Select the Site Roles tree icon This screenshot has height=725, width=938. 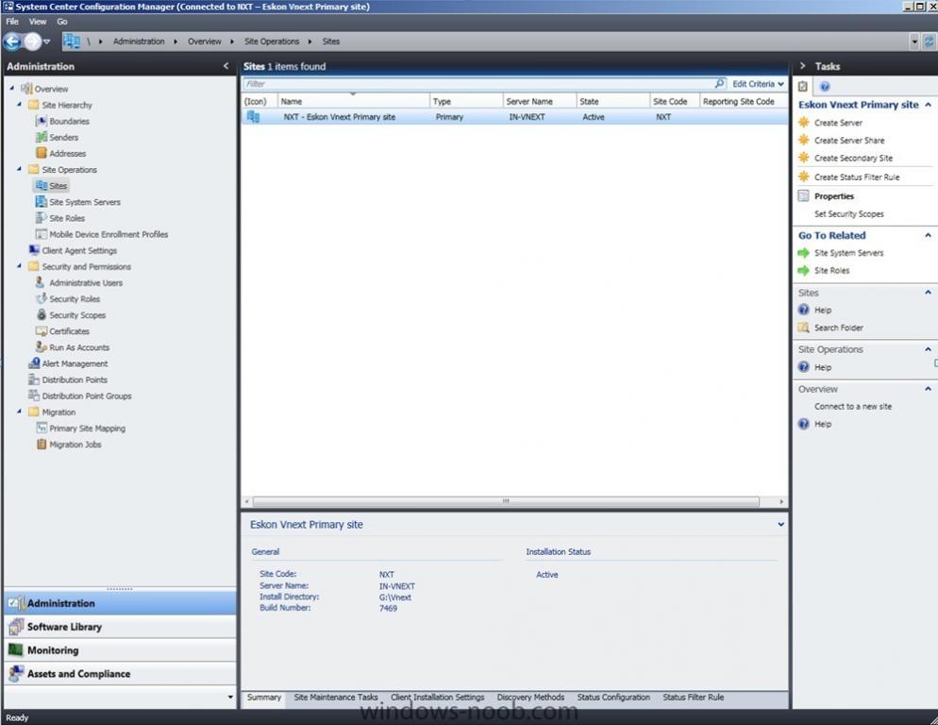click(42, 218)
